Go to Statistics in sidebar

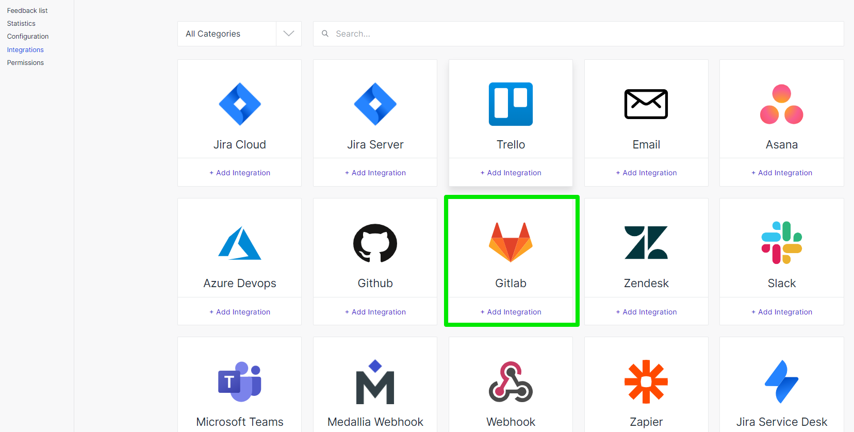click(x=21, y=23)
